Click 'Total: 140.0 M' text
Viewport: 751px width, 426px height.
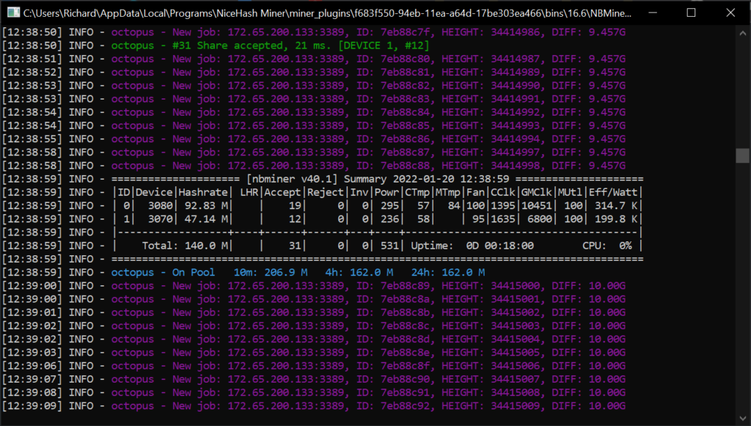point(185,246)
